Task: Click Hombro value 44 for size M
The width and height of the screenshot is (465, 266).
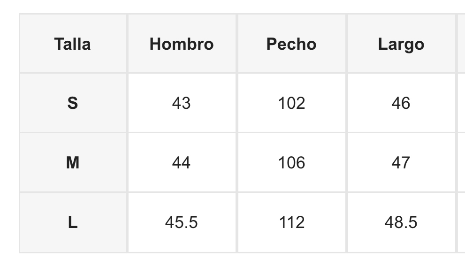Action: [182, 163]
